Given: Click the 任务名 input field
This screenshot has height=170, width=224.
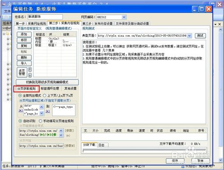Looking at the screenshot, I should click(x=45, y=17).
